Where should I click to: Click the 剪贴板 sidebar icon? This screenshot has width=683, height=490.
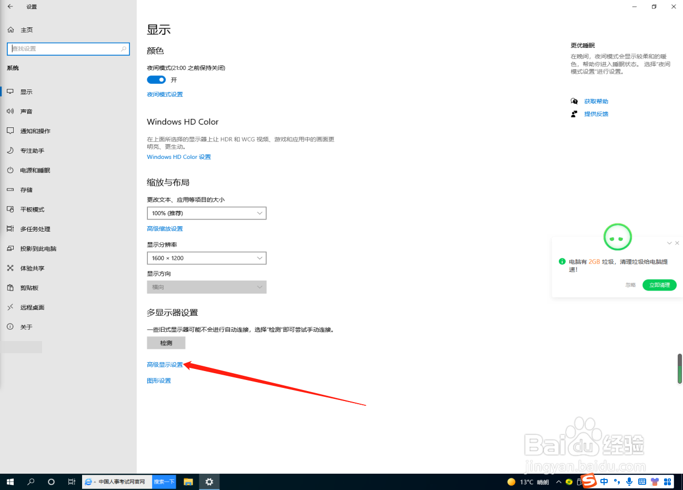(10, 288)
